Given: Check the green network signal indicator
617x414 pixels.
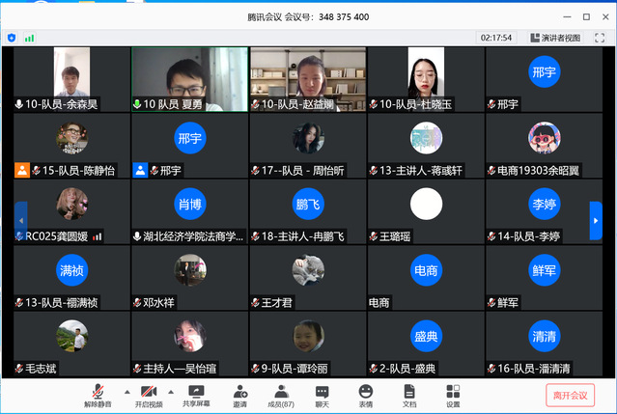Looking at the screenshot, I should [x=30, y=38].
